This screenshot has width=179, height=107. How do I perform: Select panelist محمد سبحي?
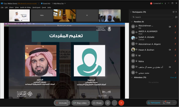point(154,73)
